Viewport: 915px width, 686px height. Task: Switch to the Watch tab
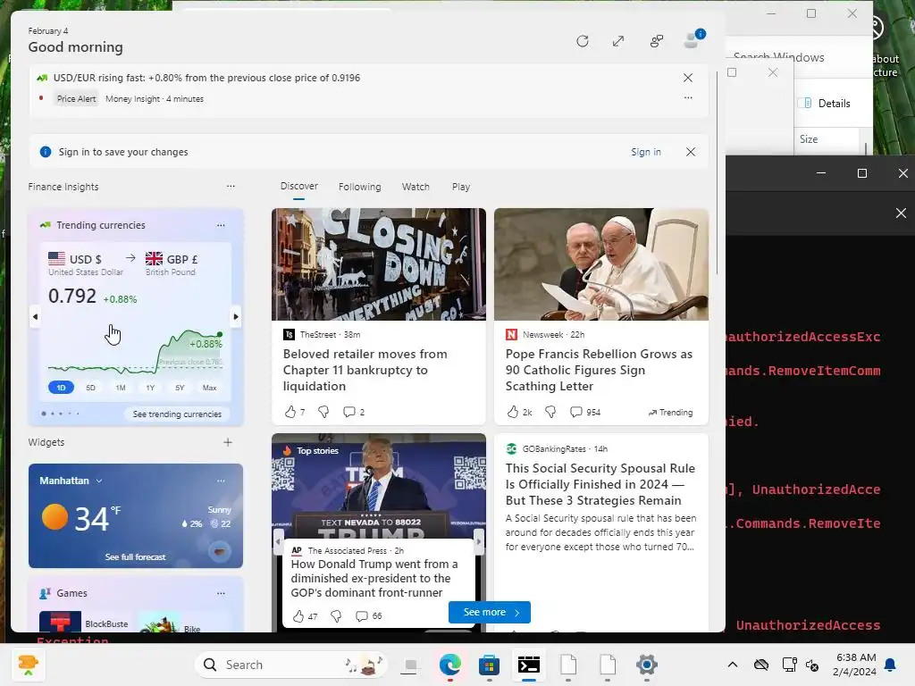[x=415, y=187]
